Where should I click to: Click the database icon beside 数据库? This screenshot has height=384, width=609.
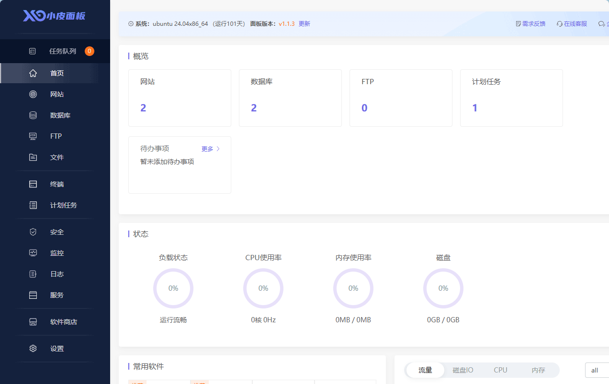coord(33,115)
